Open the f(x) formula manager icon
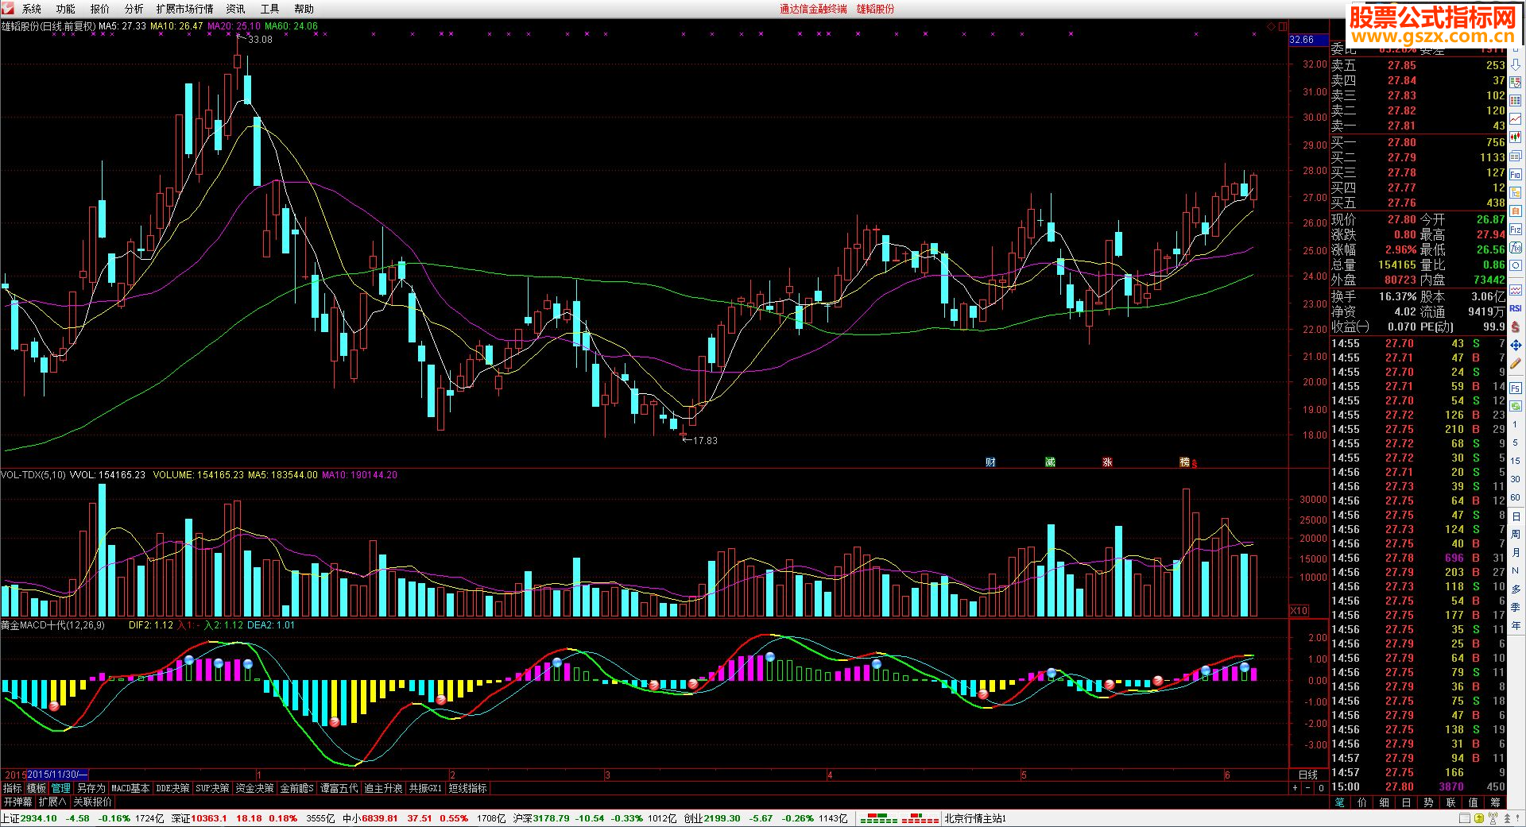 point(1516,247)
